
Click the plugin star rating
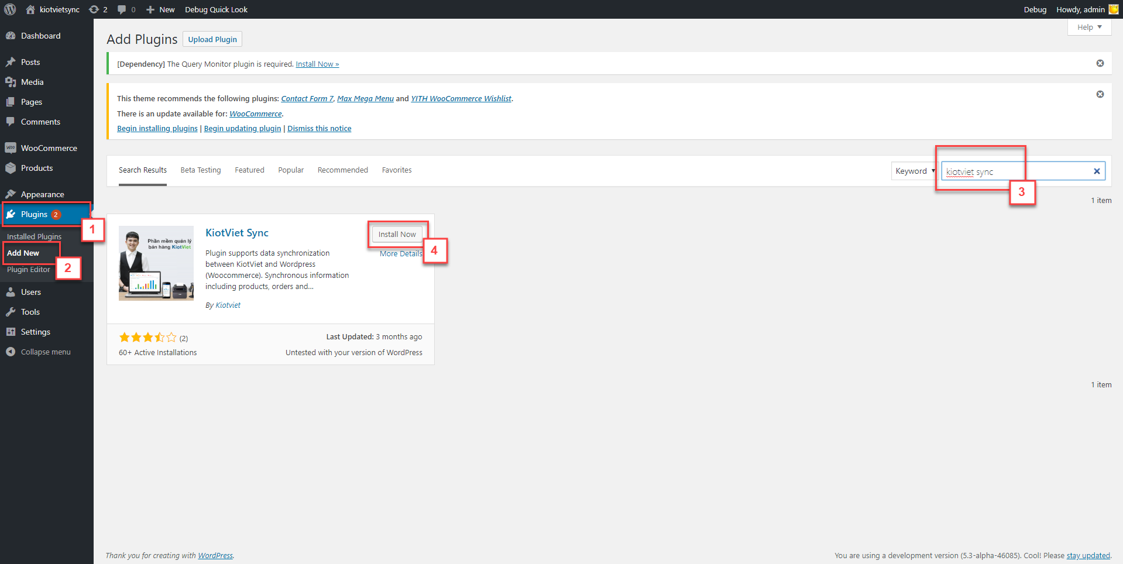(x=147, y=337)
